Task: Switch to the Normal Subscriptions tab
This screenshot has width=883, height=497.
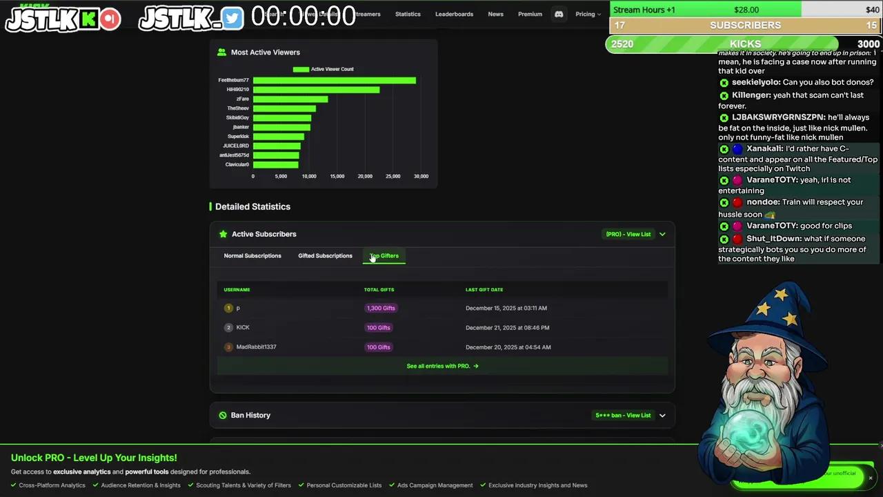Action: 252,256
